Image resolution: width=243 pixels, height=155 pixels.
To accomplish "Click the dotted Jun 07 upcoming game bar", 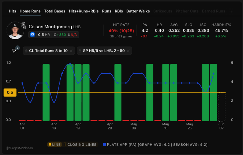I will 221,107.
